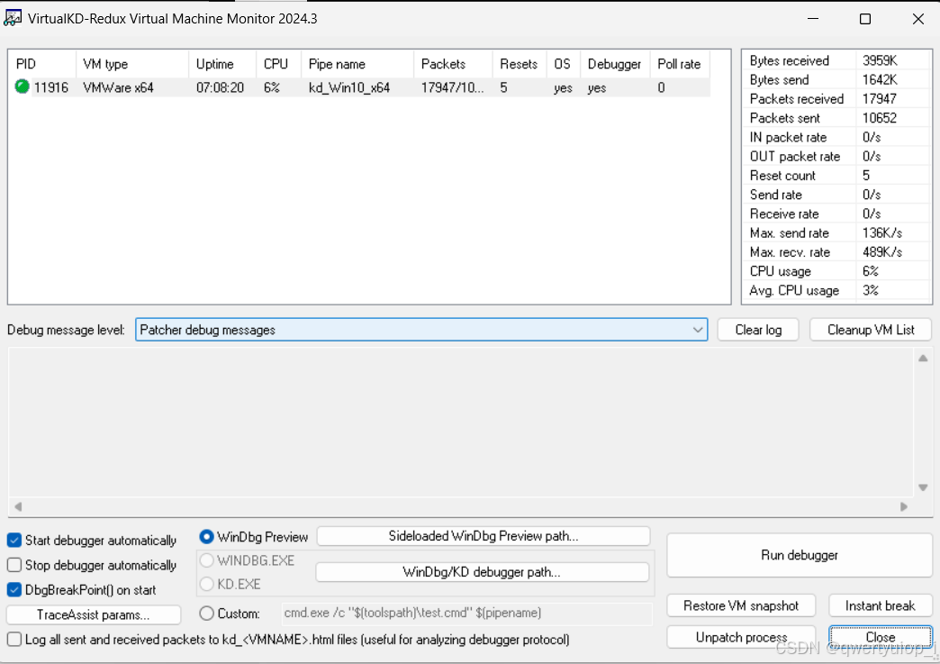The width and height of the screenshot is (940, 664).
Task: Click the log scroll down arrow
Action: (923, 487)
